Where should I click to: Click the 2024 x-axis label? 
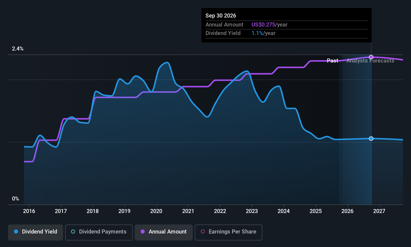tap(284, 211)
